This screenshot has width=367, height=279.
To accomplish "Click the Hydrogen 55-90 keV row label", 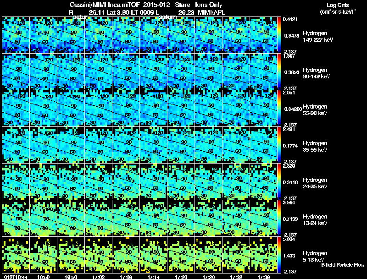I will pos(315,110).
